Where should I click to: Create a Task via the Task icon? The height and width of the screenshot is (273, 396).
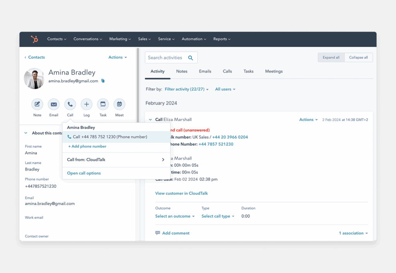click(103, 104)
